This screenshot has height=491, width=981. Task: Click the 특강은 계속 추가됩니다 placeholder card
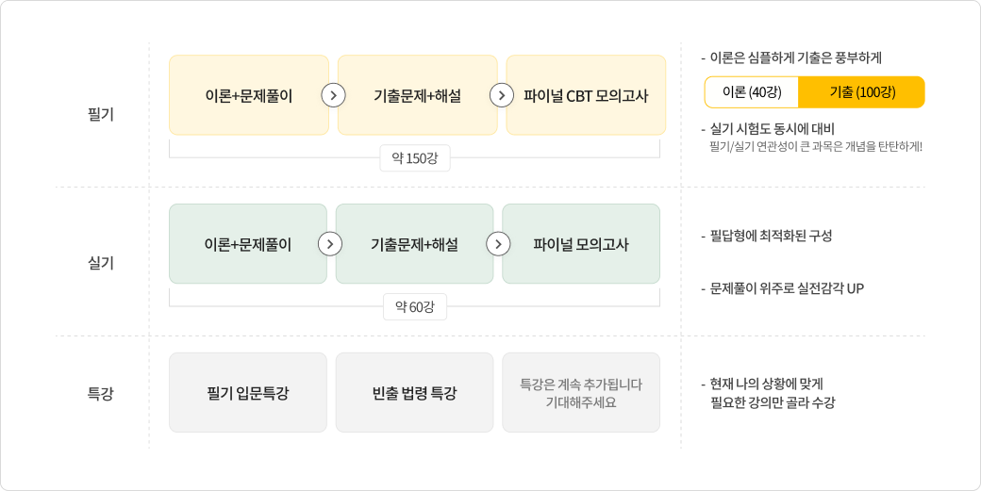[x=581, y=393]
